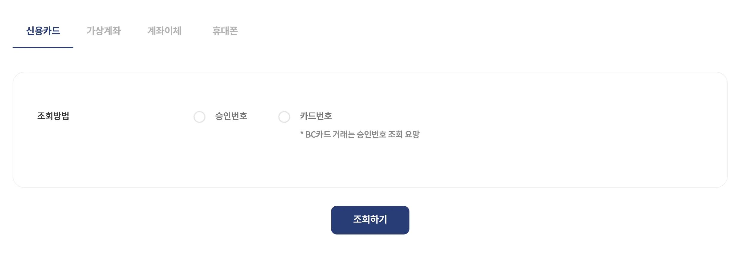738x262 pixels.
Task: Return to credit card lookup via 신용카드
Action: point(43,31)
